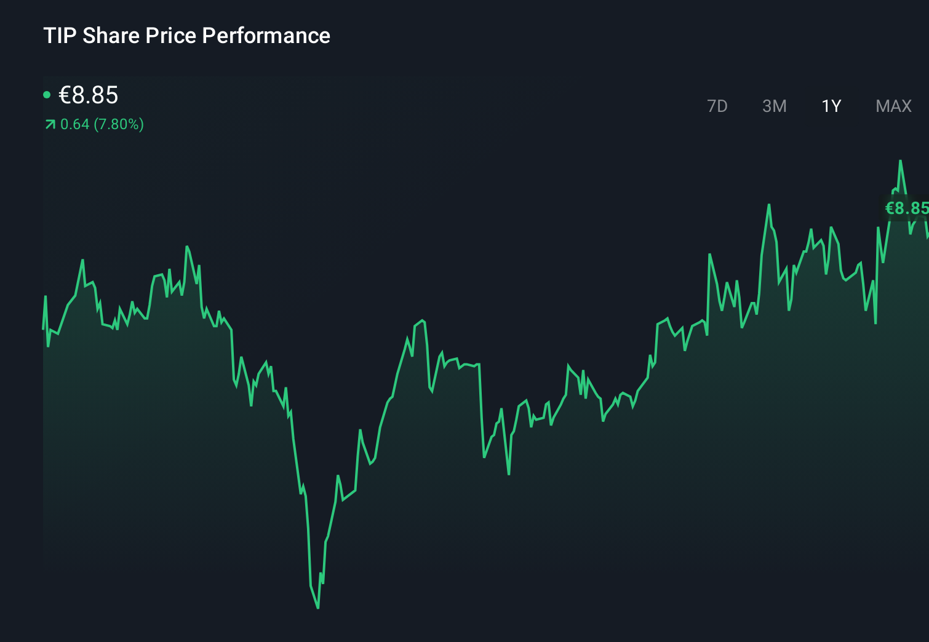Select the 1Y time range

tap(831, 106)
